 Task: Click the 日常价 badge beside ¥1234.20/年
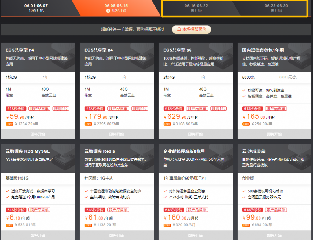(9, 124)
